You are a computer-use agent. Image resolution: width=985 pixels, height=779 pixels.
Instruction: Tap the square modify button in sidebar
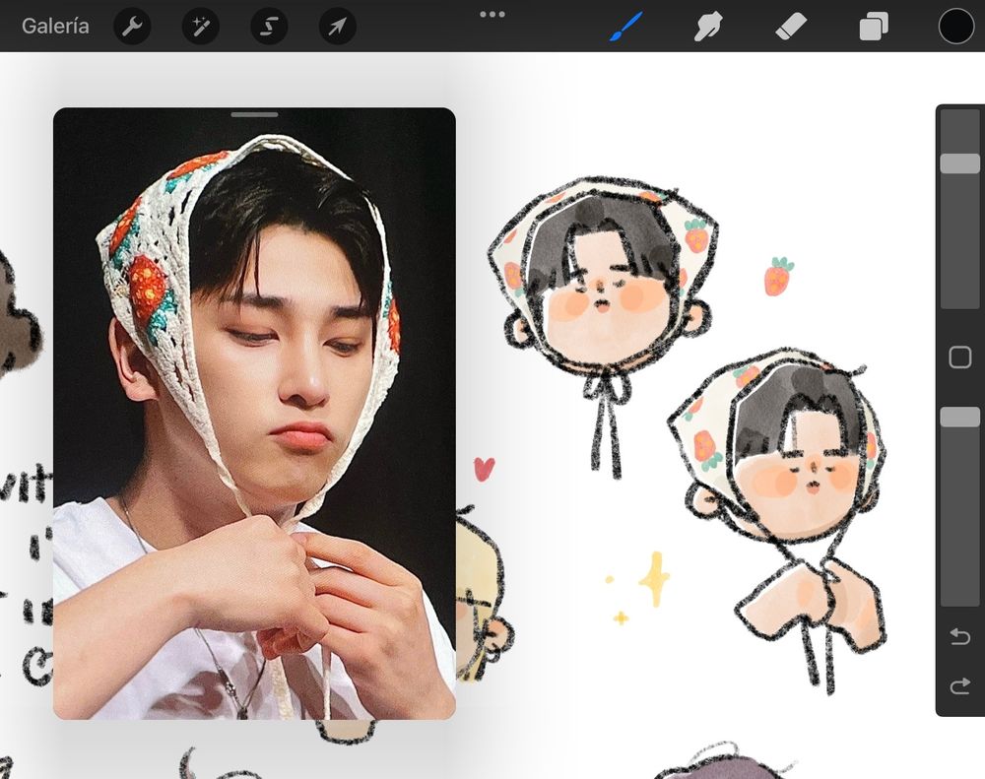point(959,357)
